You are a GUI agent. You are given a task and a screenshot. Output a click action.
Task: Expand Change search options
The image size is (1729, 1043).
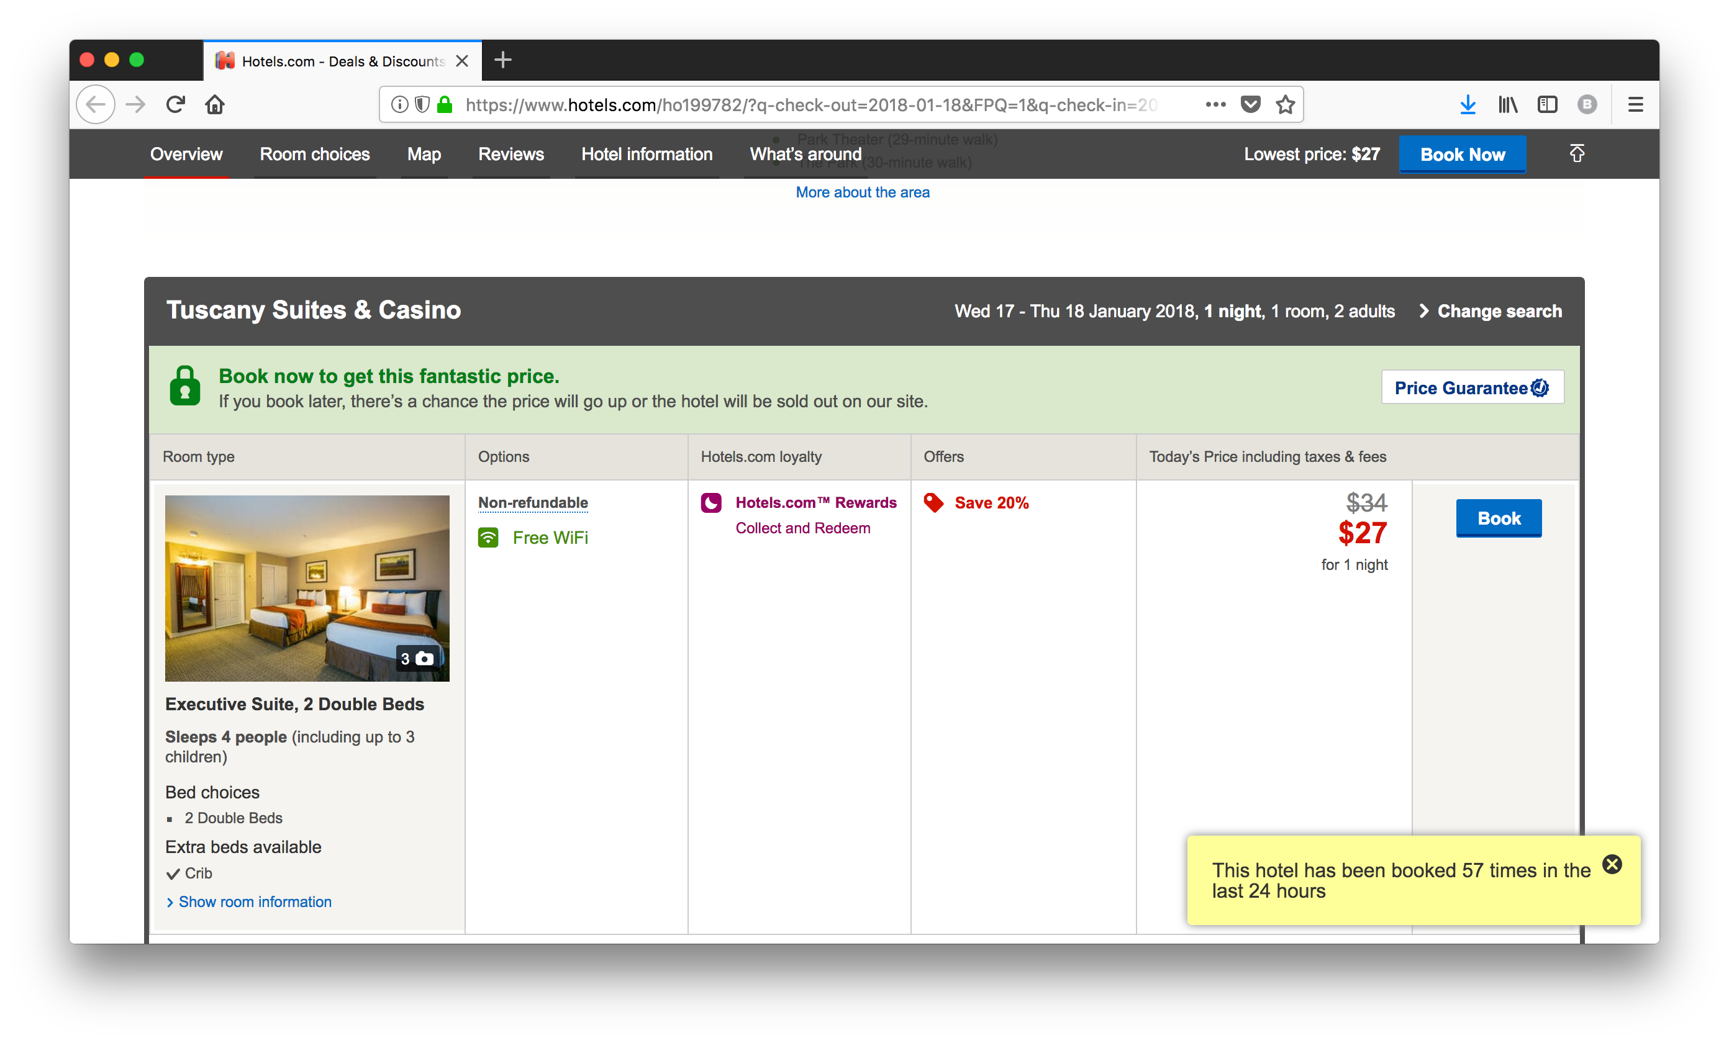(x=1491, y=310)
